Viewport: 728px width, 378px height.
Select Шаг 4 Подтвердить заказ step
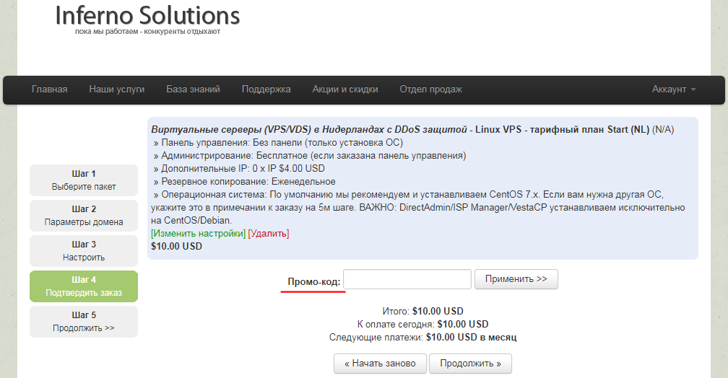click(x=84, y=286)
